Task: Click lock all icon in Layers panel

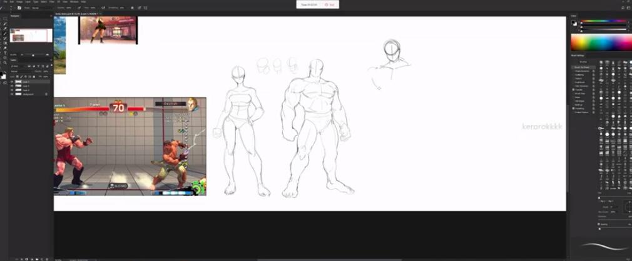Action: click(x=34, y=77)
